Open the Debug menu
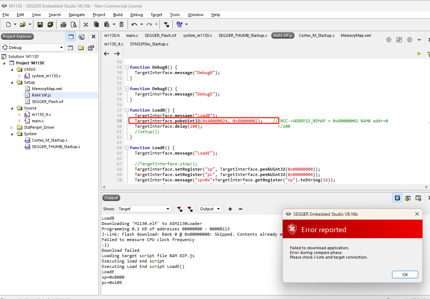Screen dimensions: 430x299 (137, 15)
